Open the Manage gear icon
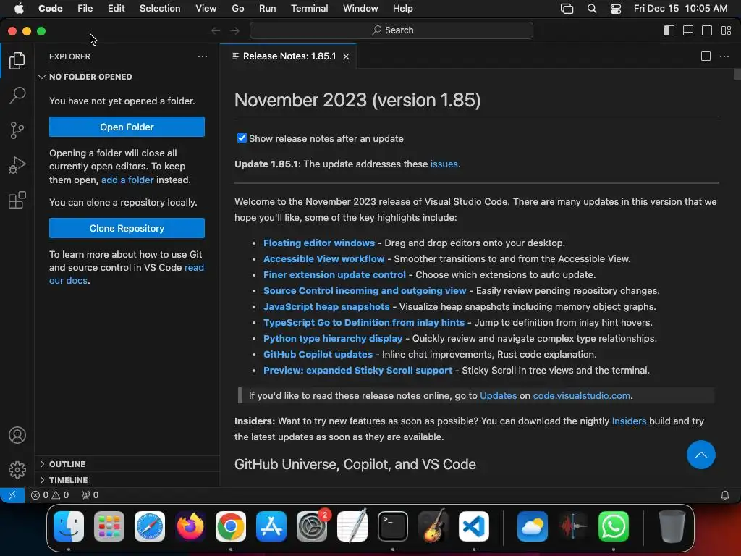 coord(17,469)
